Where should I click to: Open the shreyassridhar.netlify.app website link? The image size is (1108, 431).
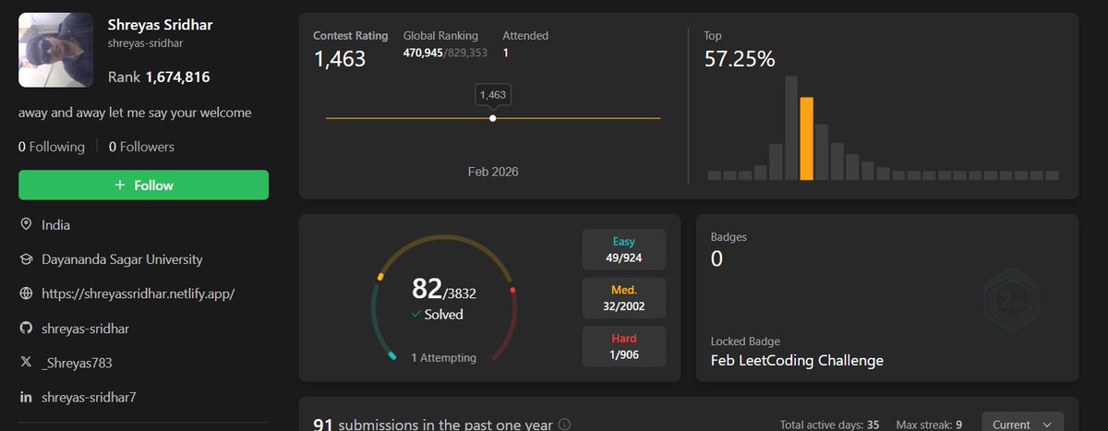pyautogui.click(x=138, y=293)
